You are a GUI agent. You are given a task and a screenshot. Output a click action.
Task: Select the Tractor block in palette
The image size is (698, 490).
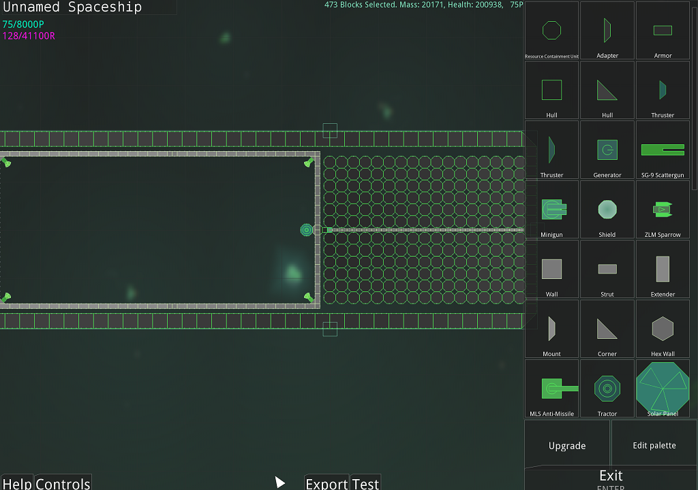pyautogui.click(x=607, y=389)
